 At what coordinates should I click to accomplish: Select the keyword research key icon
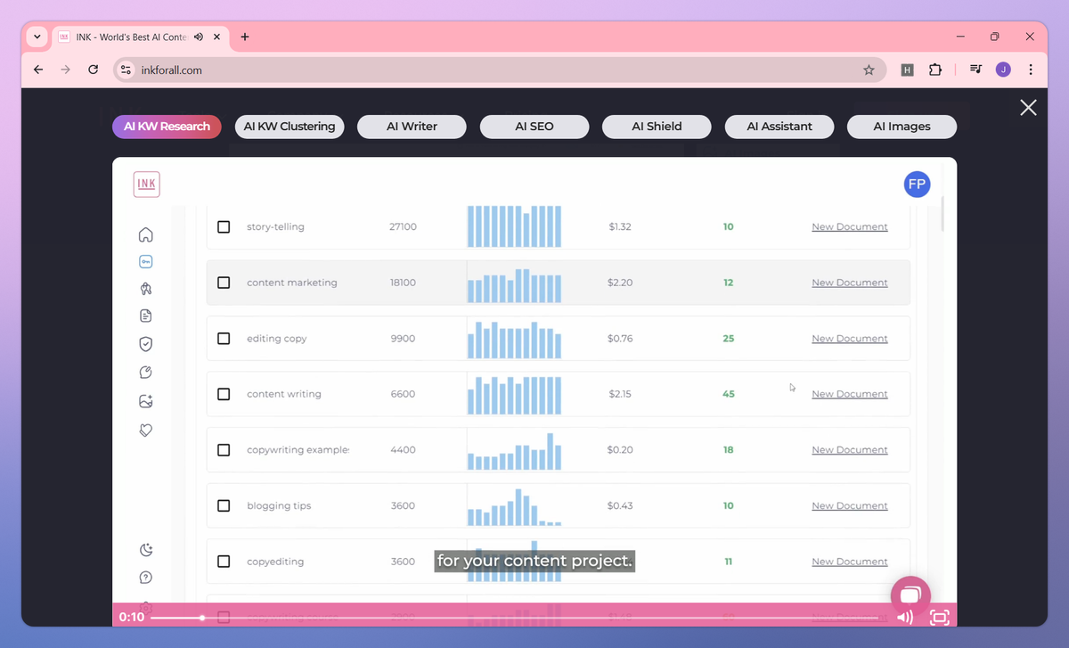pos(146,262)
